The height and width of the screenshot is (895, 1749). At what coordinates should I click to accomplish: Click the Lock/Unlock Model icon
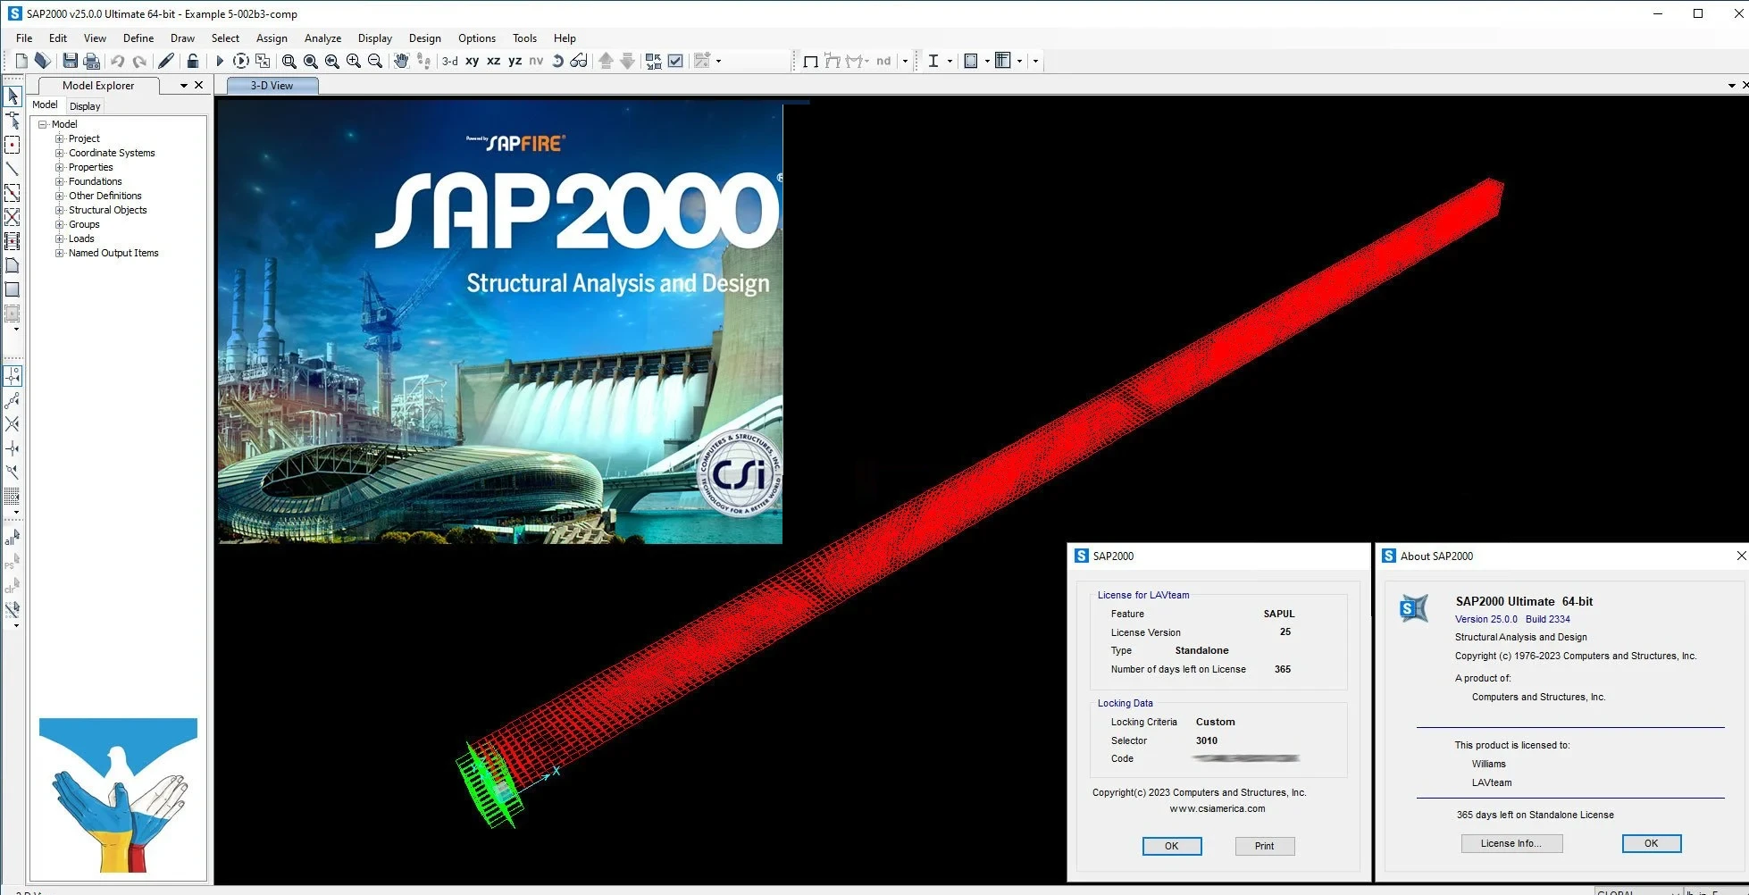coord(192,61)
